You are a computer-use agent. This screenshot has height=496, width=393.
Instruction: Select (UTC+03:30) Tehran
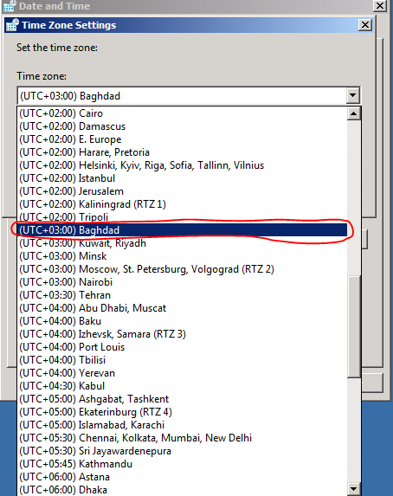pos(183,295)
